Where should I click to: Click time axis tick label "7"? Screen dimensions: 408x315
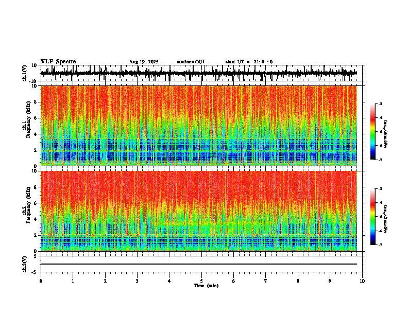tap(266, 281)
